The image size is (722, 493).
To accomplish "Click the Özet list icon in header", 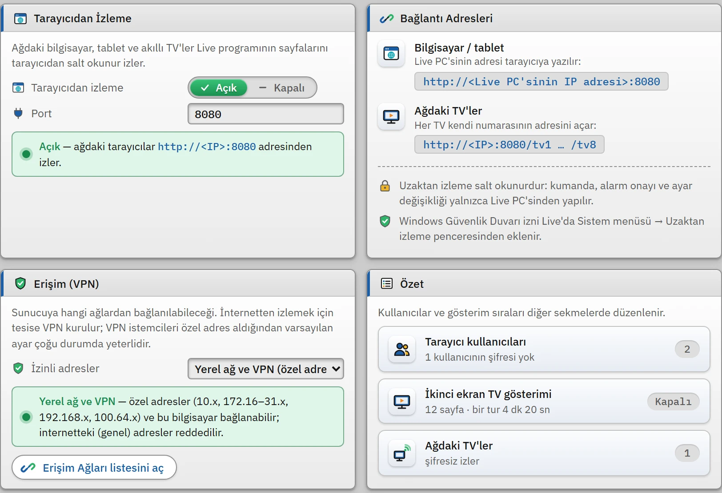I will click(387, 283).
